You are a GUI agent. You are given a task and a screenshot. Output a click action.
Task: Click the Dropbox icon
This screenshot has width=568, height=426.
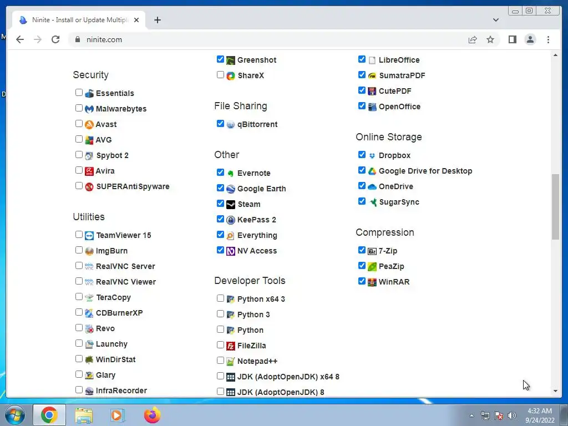pyautogui.click(x=372, y=156)
